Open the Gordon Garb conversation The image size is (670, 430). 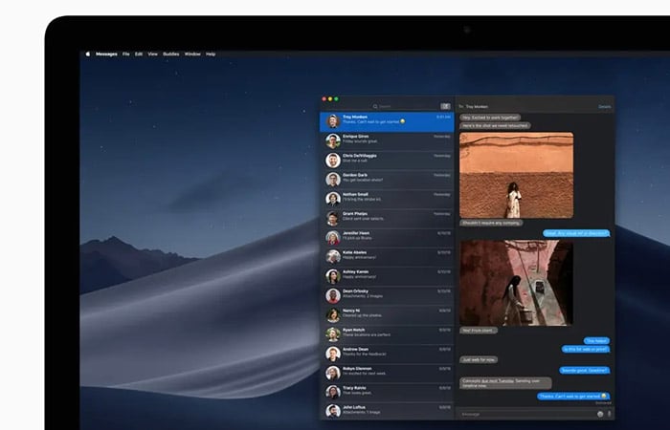tap(387, 180)
